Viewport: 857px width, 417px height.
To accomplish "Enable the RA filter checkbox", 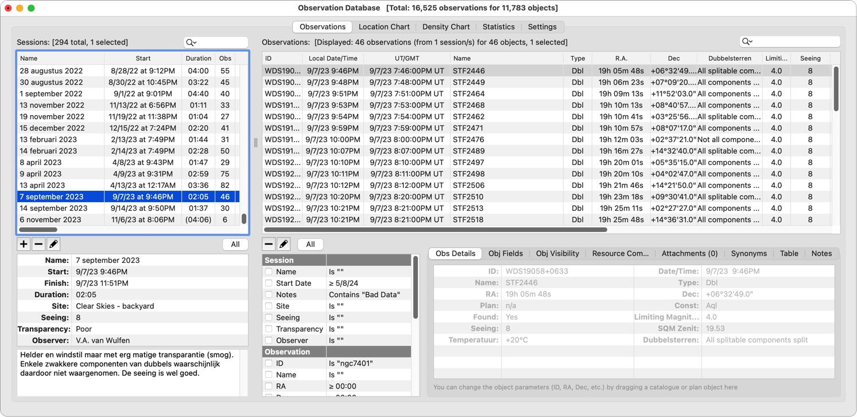I will click(x=269, y=386).
